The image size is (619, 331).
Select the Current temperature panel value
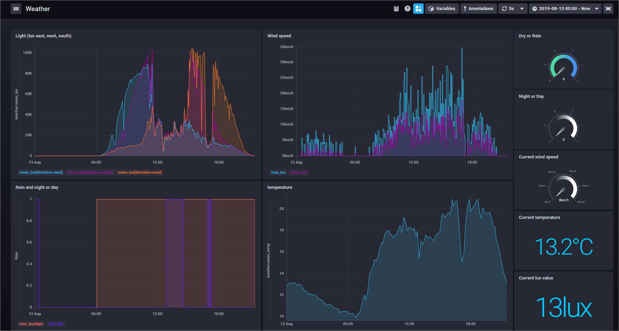pos(564,247)
